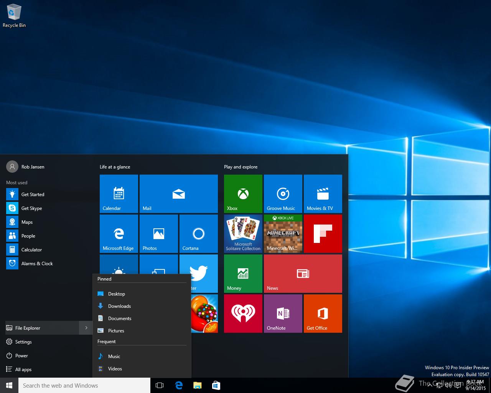491x393 pixels.
Task: Click the Rob Jansen user account
Action: point(25,167)
